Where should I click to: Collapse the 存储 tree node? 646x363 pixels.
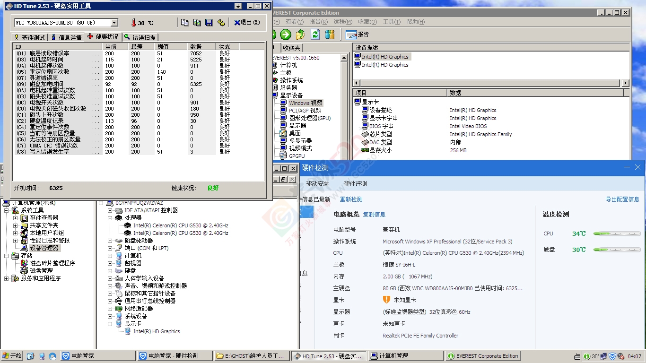pyautogui.click(x=7, y=256)
